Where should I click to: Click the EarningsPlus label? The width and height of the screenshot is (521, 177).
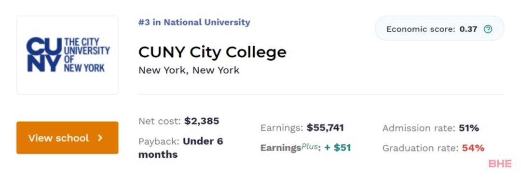click(290, 148)
